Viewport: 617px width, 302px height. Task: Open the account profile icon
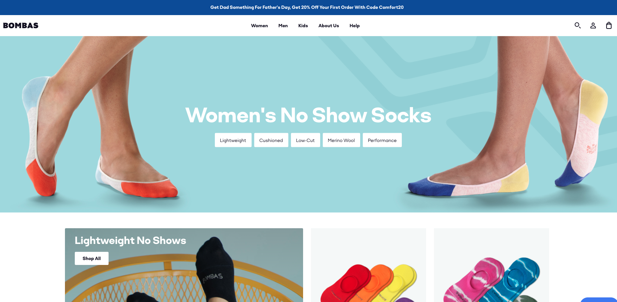point(593,25)
